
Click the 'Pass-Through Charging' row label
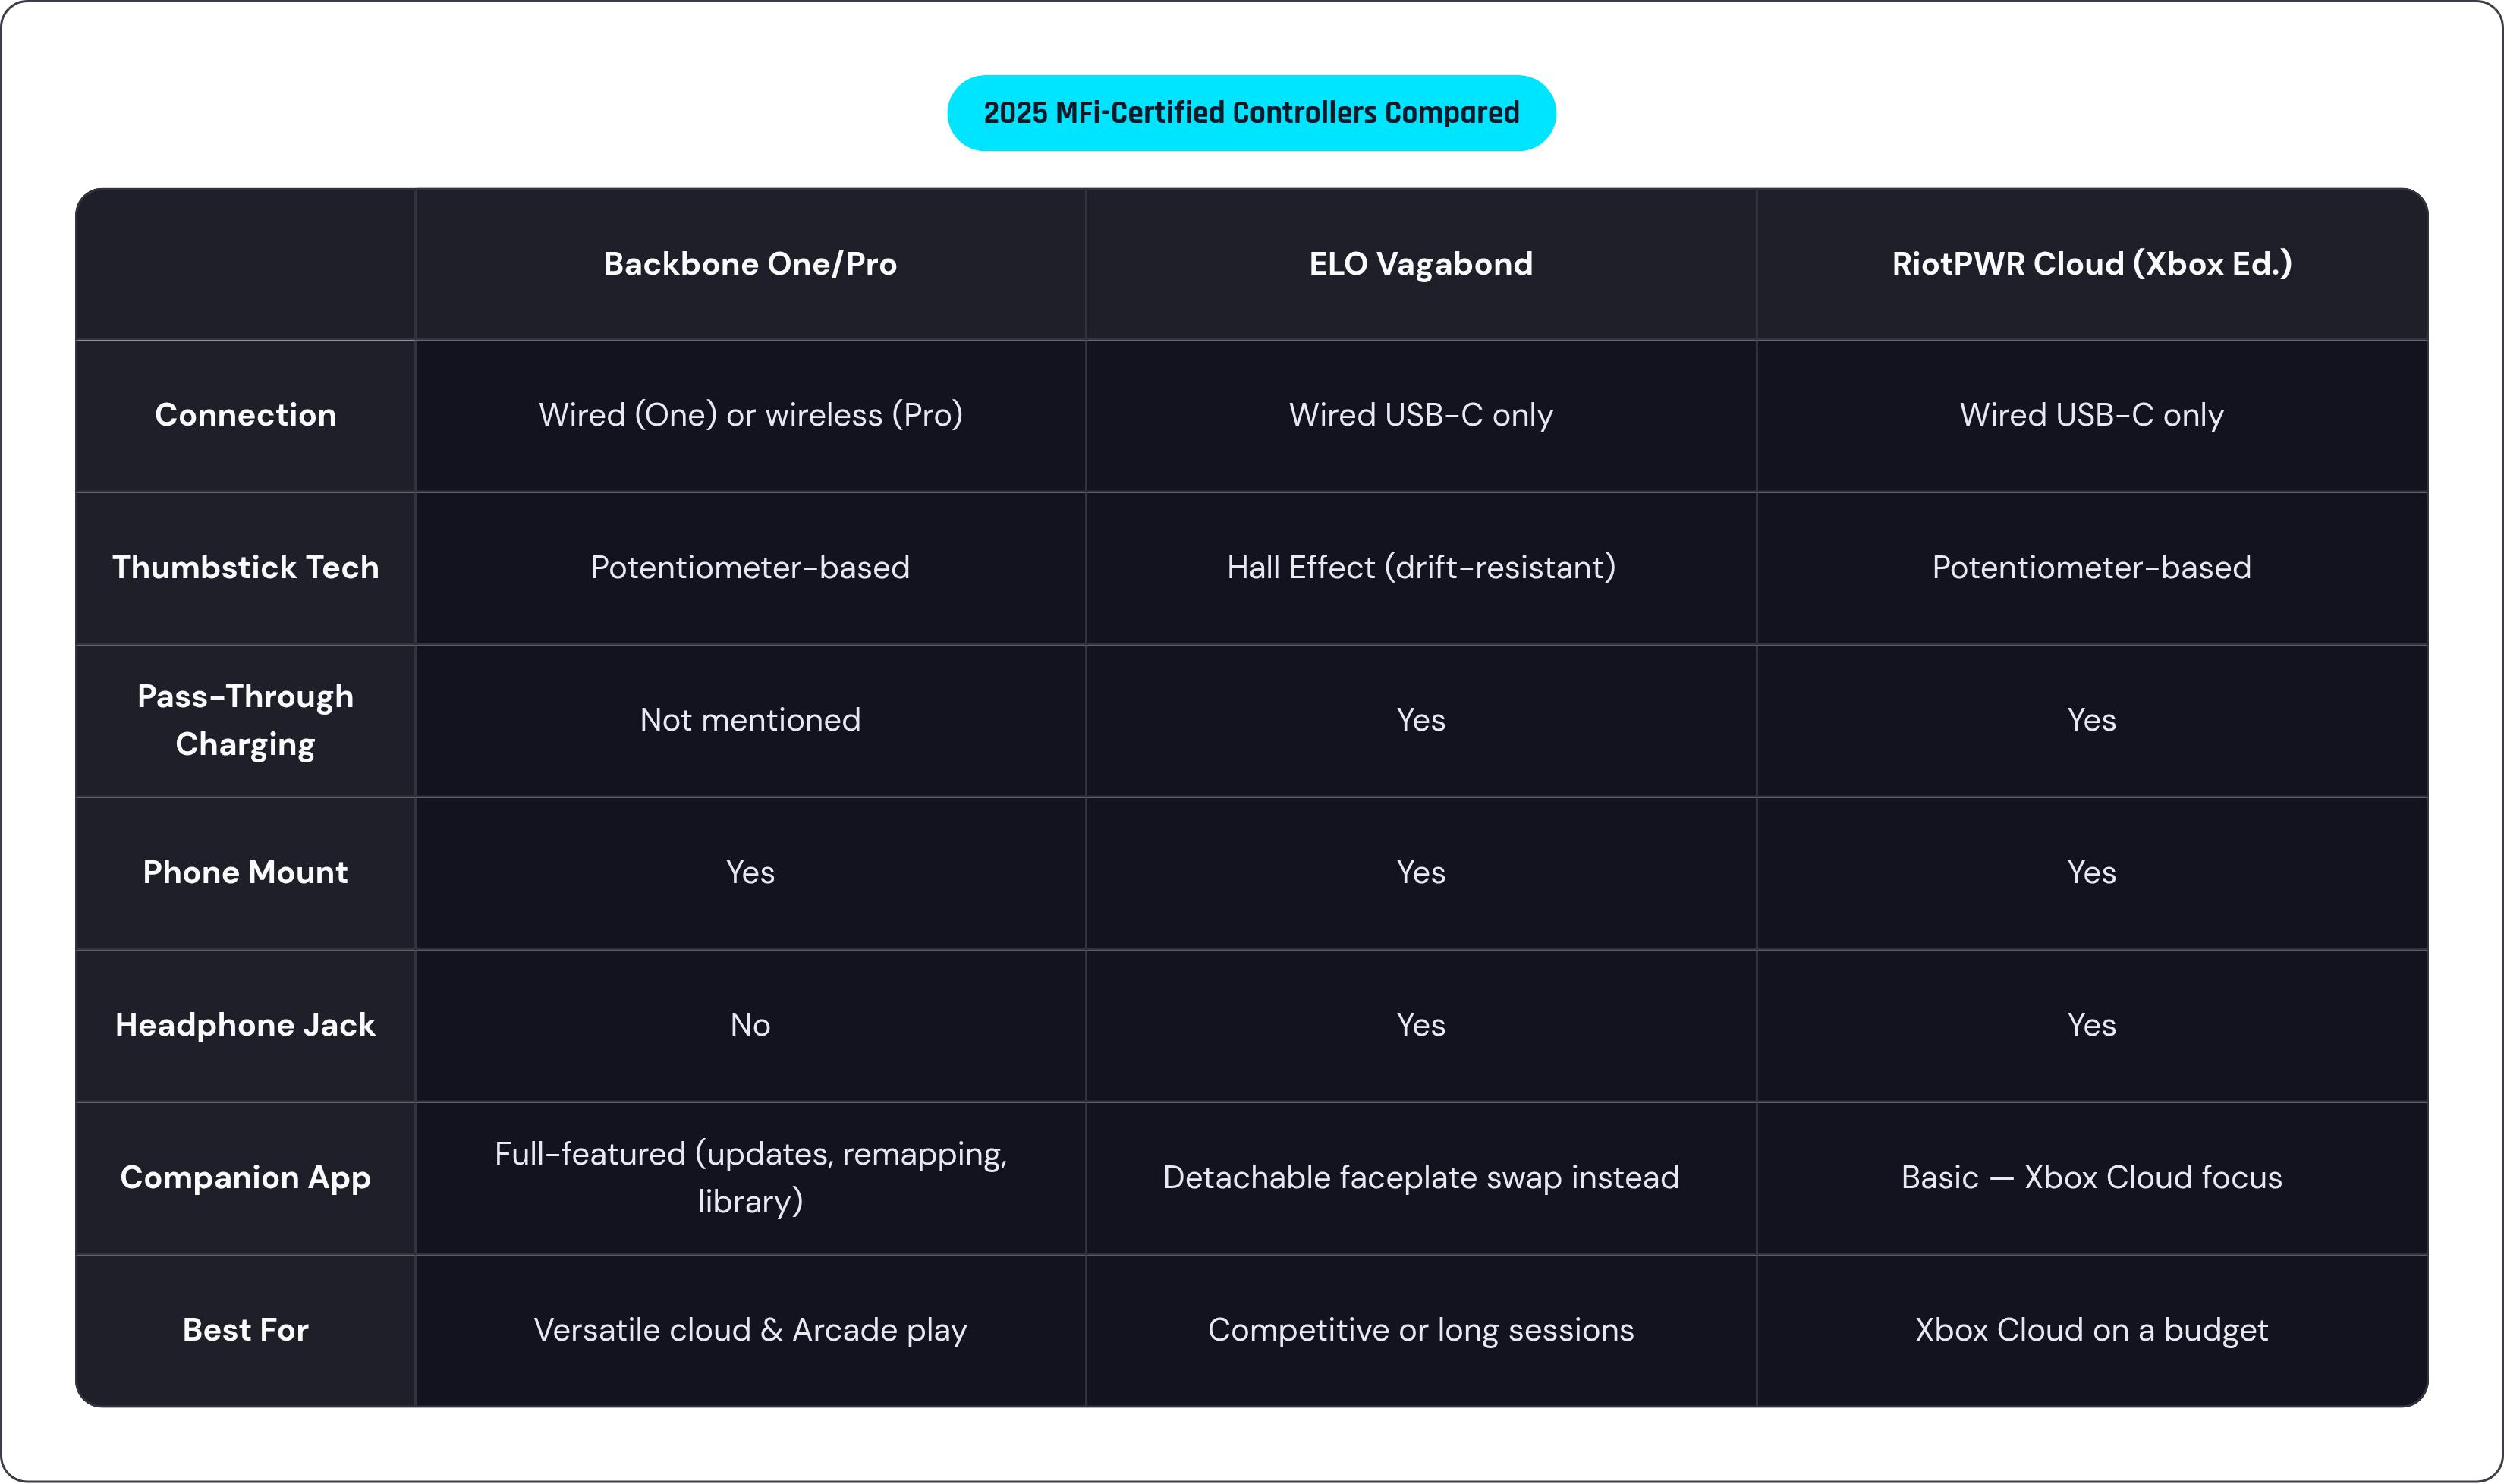tap(245, 721)
